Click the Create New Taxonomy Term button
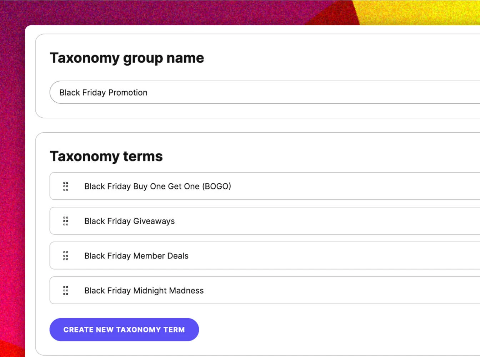Screen dimensions: 480x357 point(124,330)
